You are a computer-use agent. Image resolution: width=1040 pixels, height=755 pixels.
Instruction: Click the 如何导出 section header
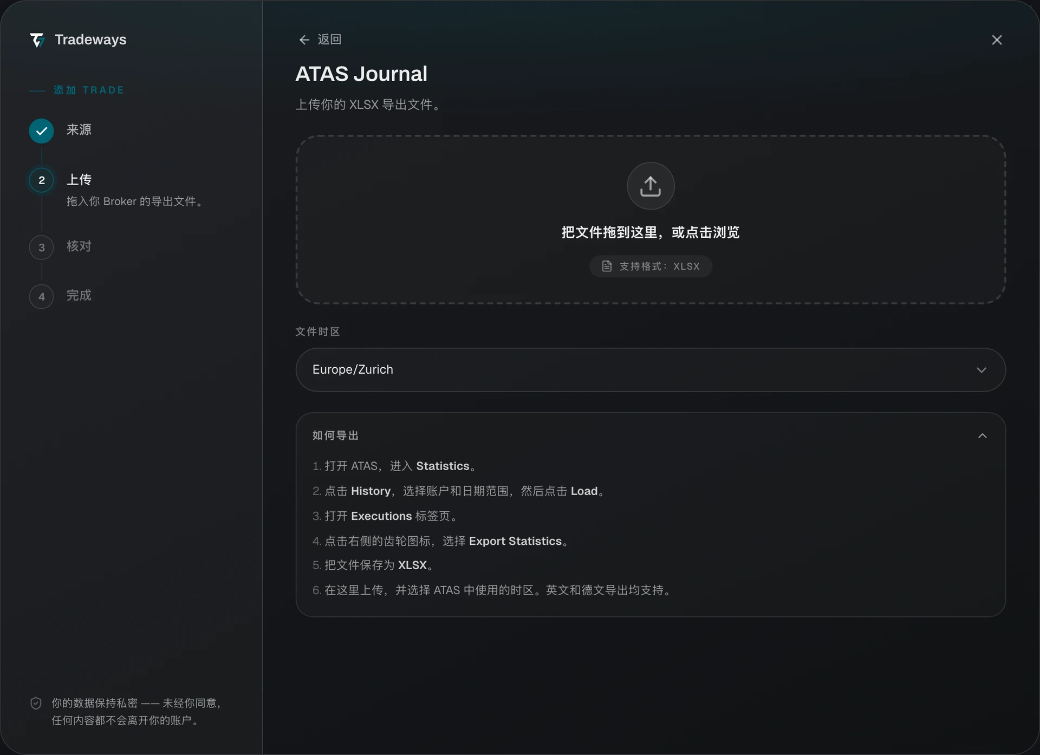(x=651, y=435)
